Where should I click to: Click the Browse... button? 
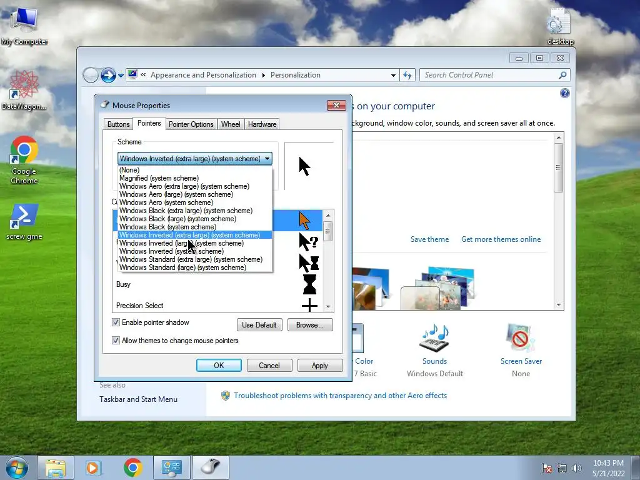(x=310, y=325)
